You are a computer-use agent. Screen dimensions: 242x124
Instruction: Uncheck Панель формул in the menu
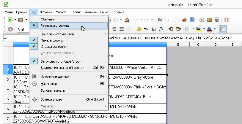click(69, 40)
